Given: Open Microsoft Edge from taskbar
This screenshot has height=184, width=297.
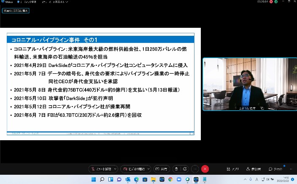Looking at the screenshot, I should pos(136,179).
